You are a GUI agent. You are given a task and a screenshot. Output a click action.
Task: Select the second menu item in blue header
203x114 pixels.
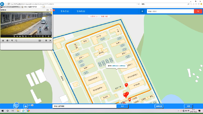click(81, 11)
